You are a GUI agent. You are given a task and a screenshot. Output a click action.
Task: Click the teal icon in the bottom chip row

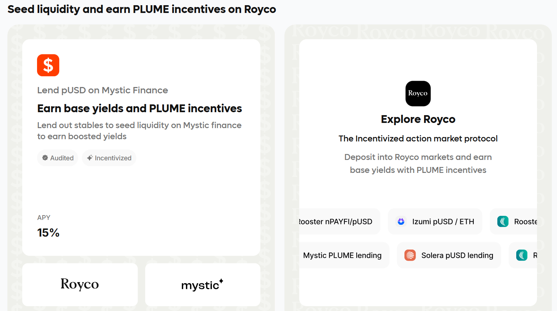(x=521, y=255)
